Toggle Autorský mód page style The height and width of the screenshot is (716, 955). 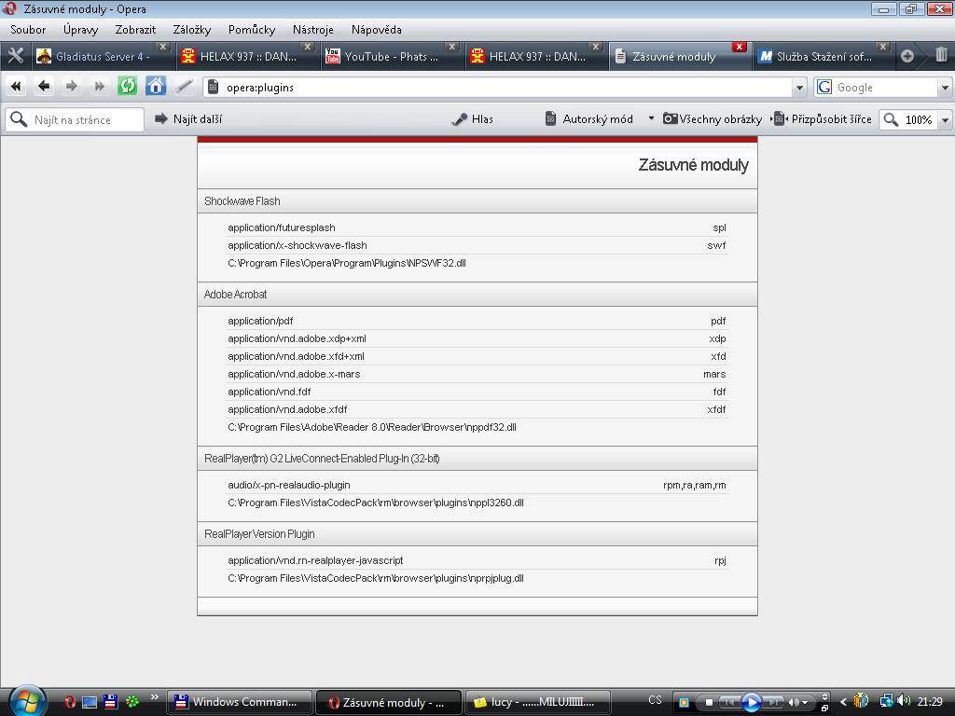coord(589,119)
